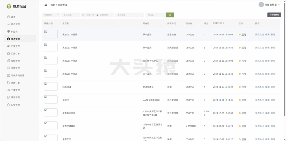Click 景点路线 for the 北海银滩 row
The height and width of the screenshot is (141, 286).
click(259, 87)
